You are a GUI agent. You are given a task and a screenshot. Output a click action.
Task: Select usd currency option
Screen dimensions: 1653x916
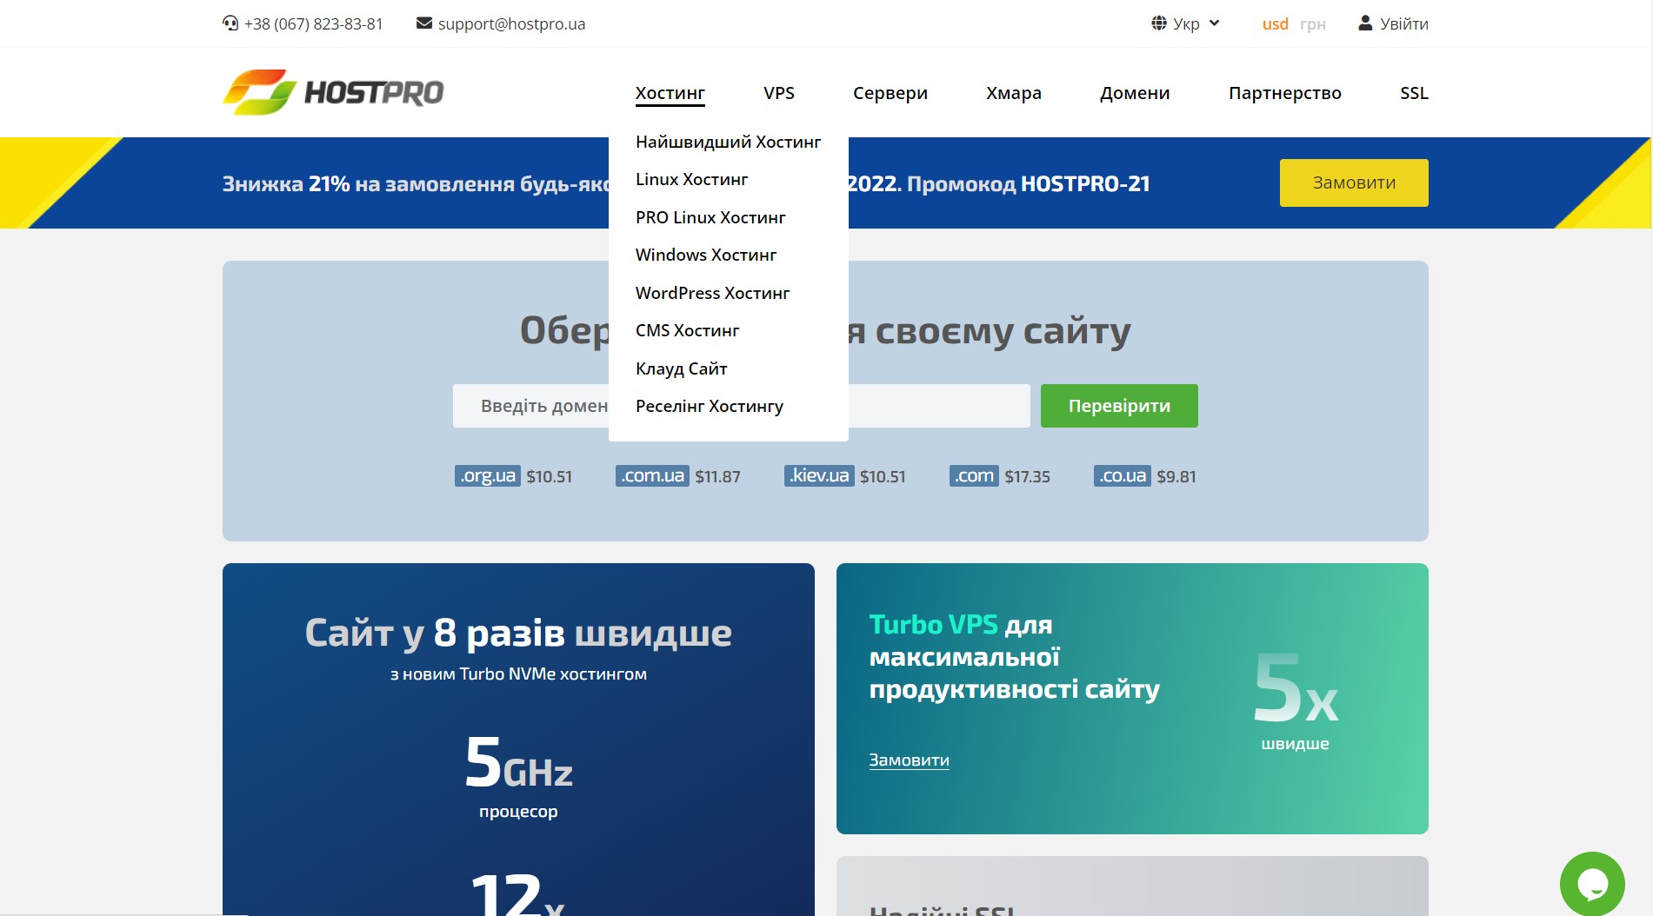1275,24
